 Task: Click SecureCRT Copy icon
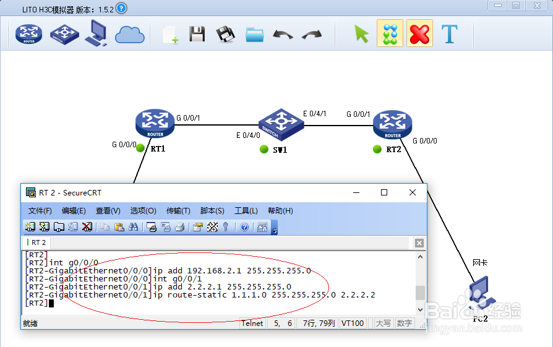pos(105,227)
